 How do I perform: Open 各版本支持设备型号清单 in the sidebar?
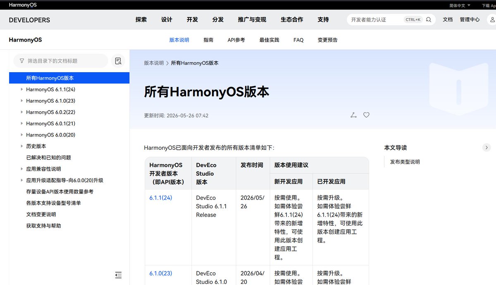53,203
